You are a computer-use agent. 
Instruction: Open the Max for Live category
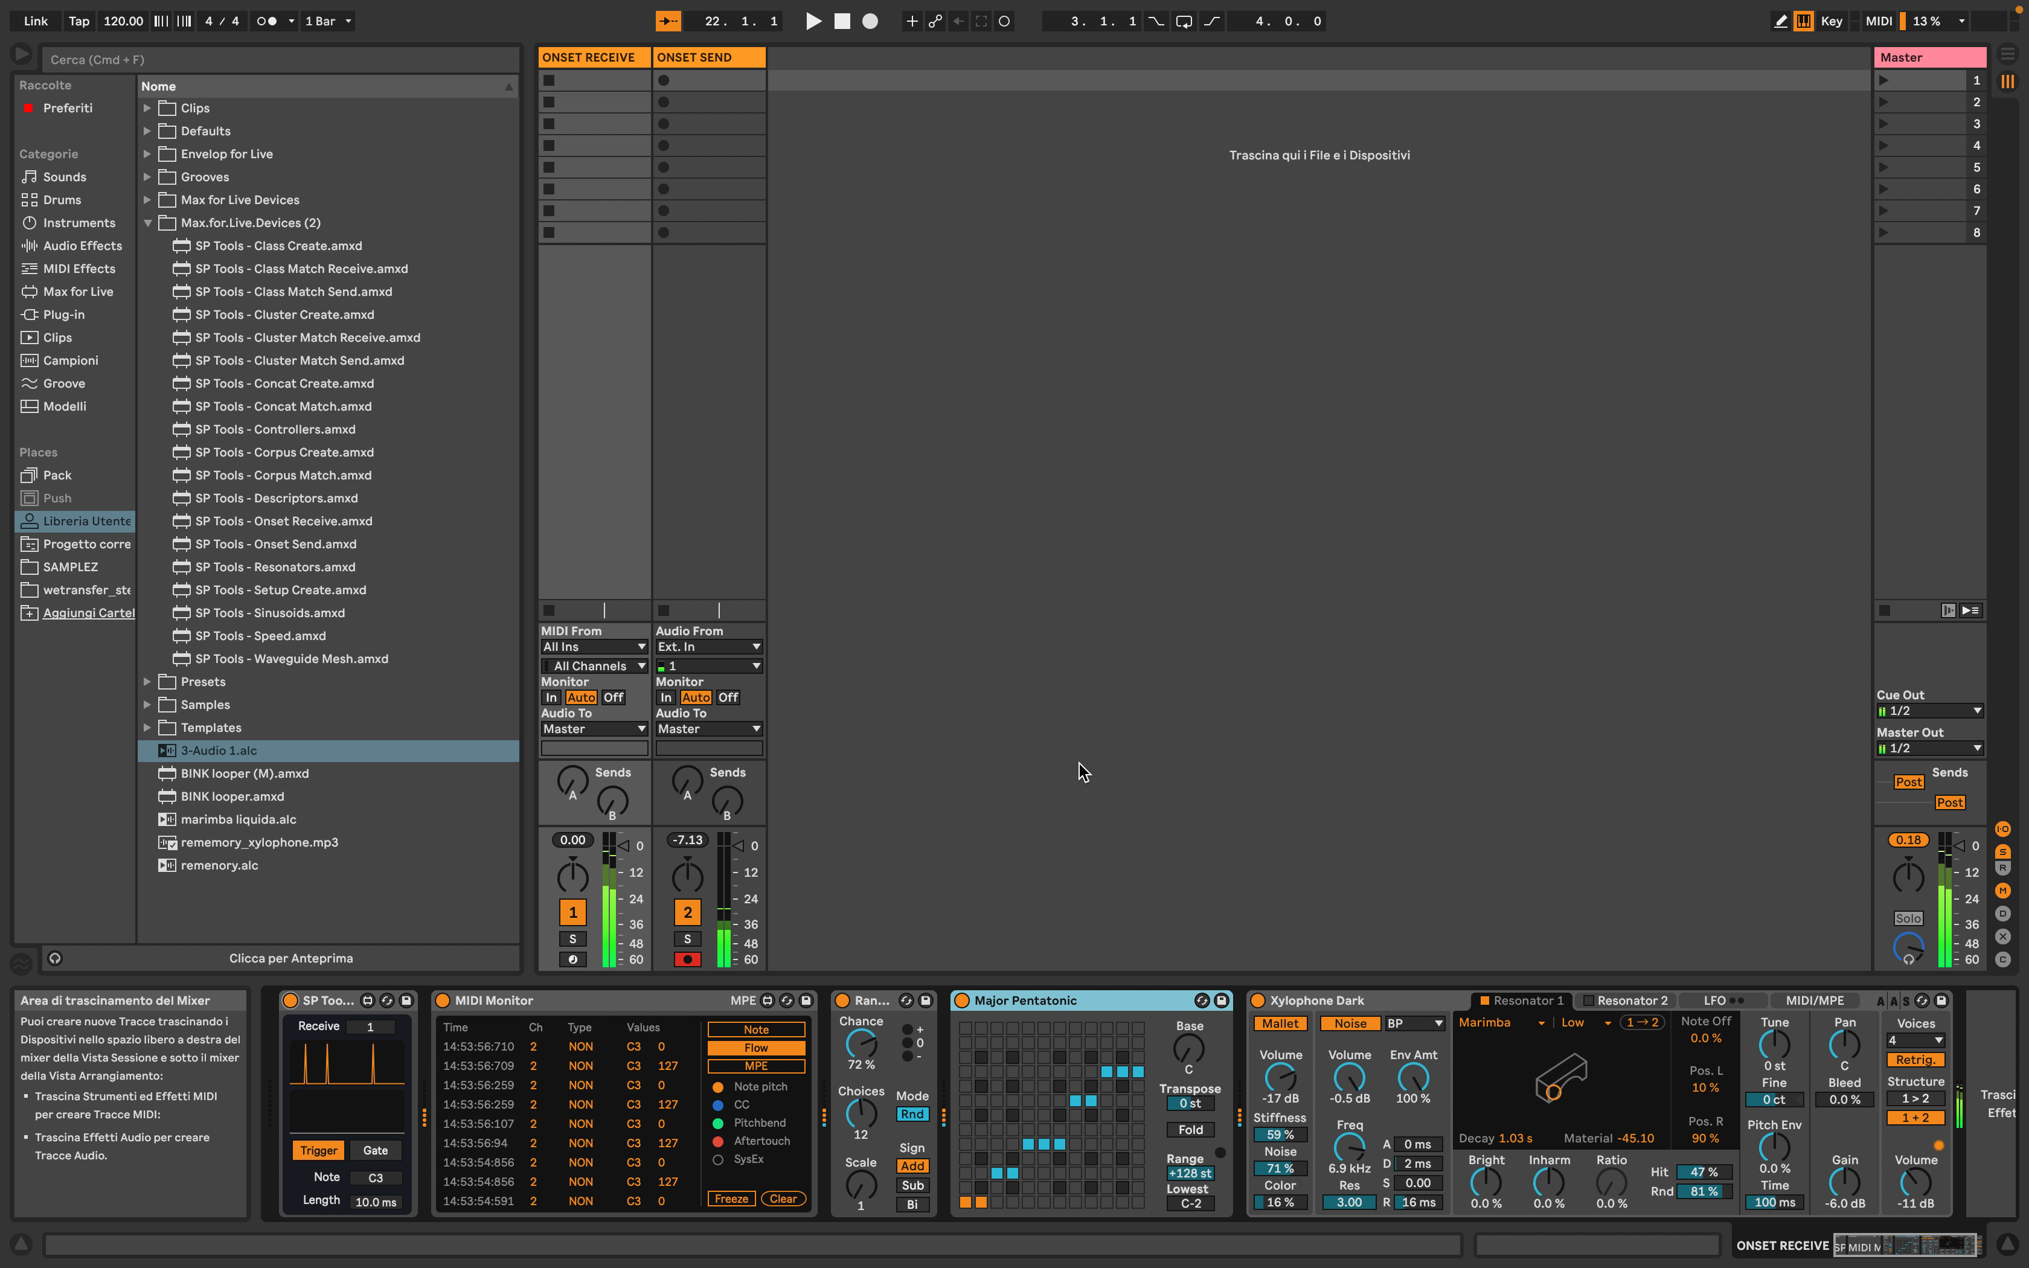click(x=77, y=292)
